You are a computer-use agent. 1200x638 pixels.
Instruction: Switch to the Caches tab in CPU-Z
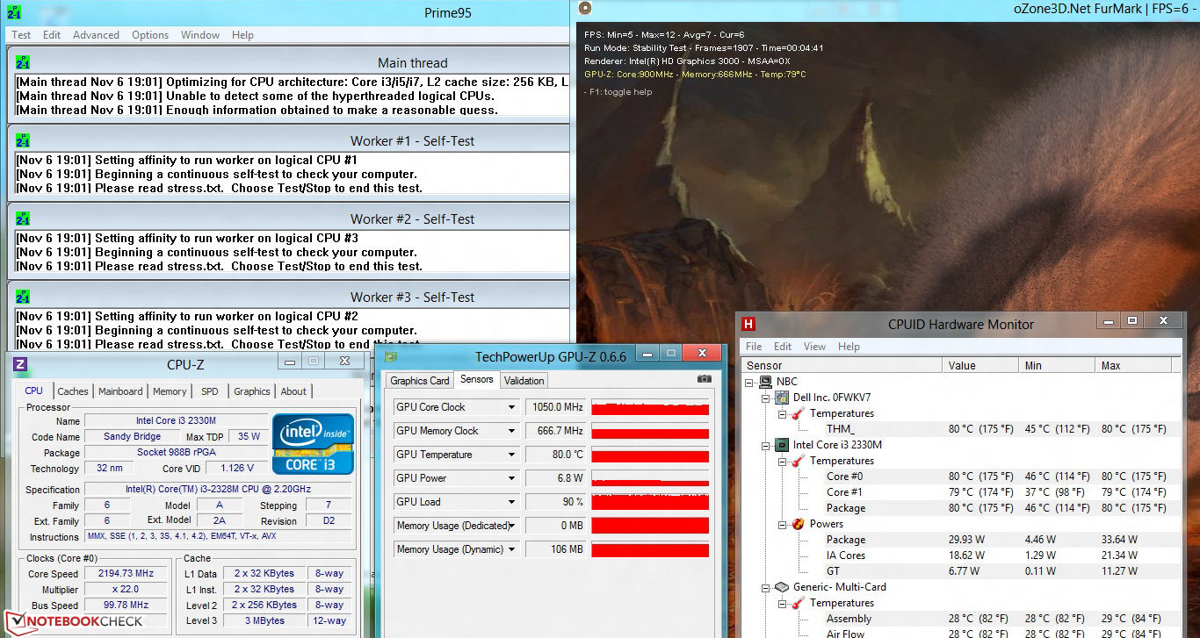pyautogui.click(x=73, y=391)
